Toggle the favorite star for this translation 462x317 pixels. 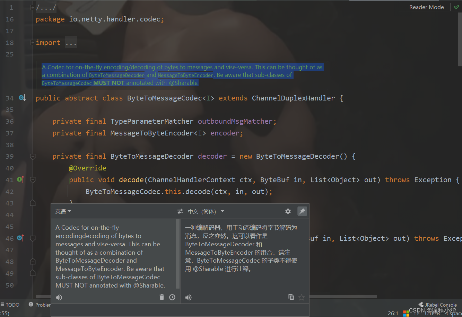point(302,297)
